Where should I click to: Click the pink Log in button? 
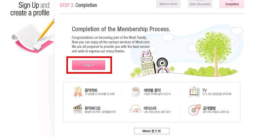[x=88, y=65]
